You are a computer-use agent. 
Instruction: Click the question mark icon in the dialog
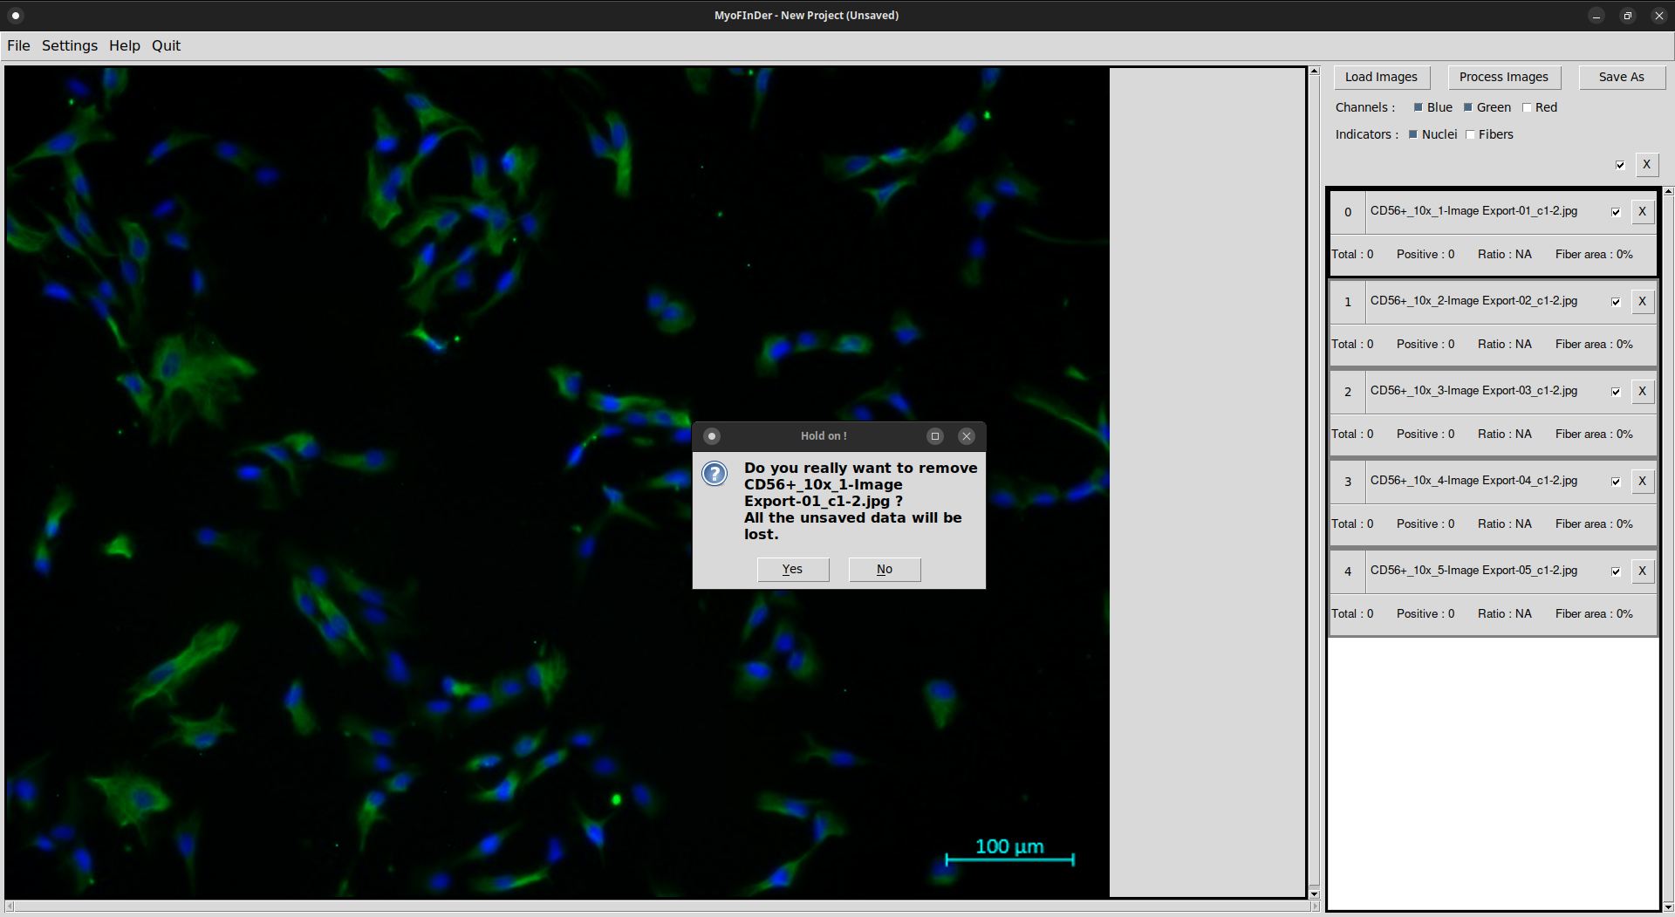pos(714,474)
